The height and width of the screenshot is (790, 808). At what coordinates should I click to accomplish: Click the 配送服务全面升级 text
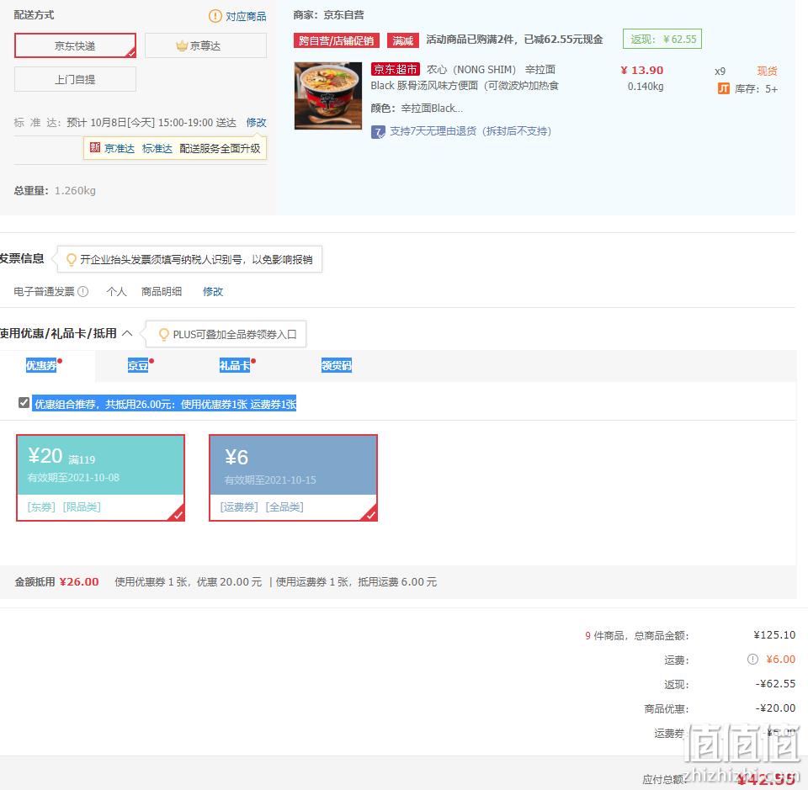[220, 148]
